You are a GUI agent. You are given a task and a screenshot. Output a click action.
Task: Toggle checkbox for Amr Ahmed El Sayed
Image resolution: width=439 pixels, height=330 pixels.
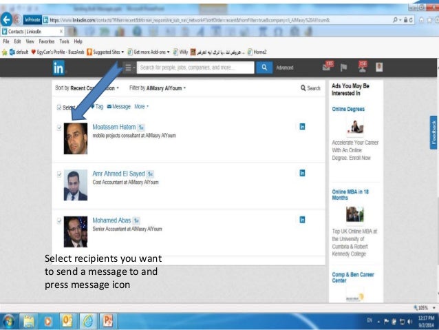(x=59, y=174)
